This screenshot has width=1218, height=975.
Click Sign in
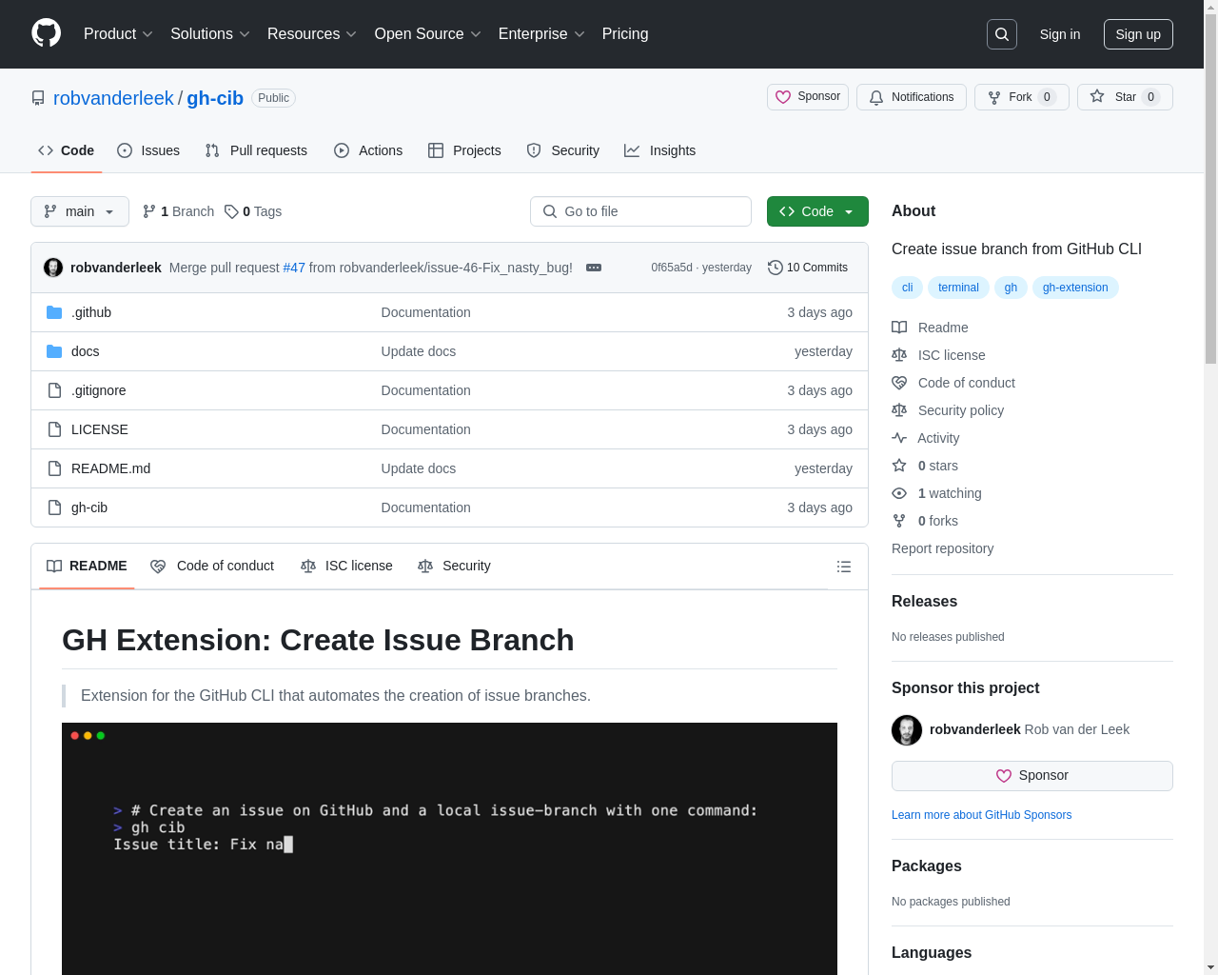[1060, 34]
